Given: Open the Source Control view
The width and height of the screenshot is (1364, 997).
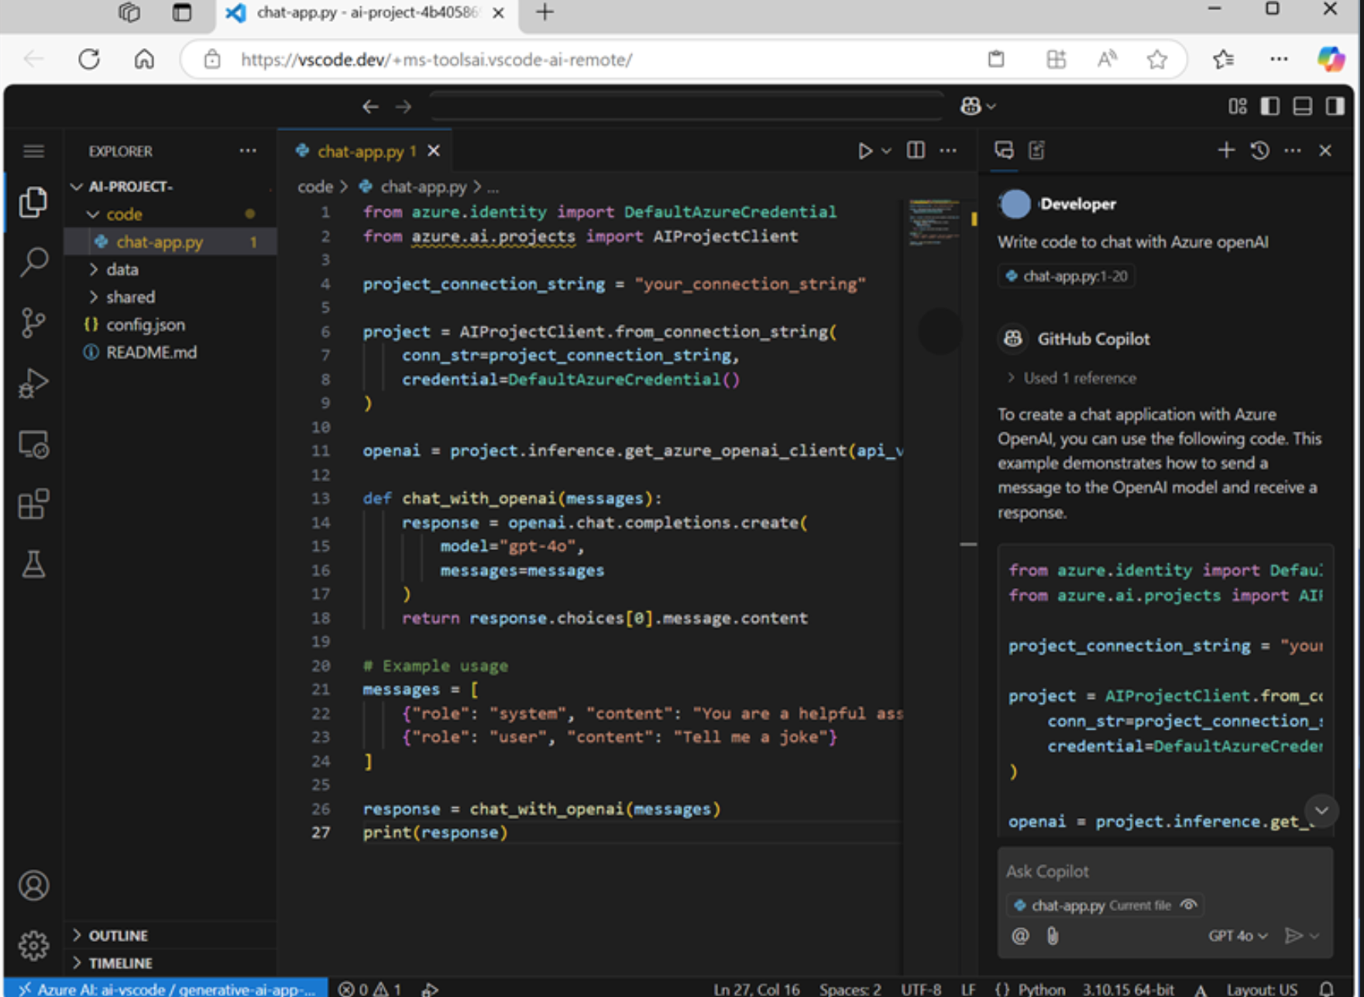Looking at the screenshot, I should tap(33, 322).
